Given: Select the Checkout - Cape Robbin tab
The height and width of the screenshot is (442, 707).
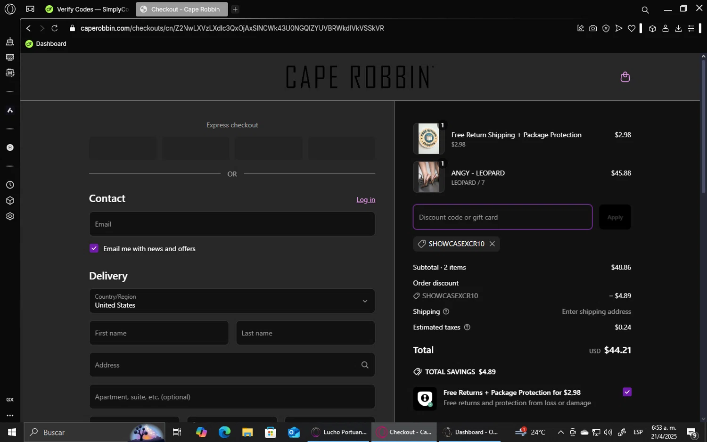Looking at the screenshot, I should point(181,9).
